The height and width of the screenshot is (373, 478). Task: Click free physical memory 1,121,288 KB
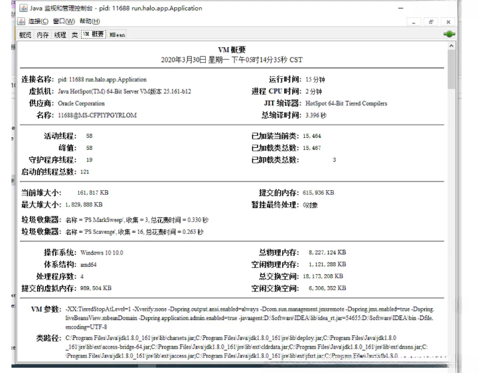(327, 264)
